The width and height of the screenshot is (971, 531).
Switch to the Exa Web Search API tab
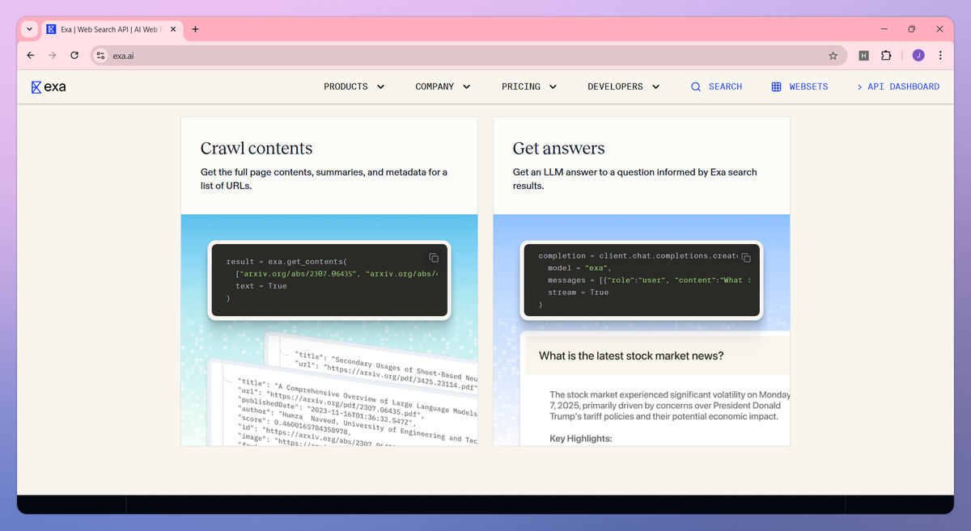pos(112,29)
